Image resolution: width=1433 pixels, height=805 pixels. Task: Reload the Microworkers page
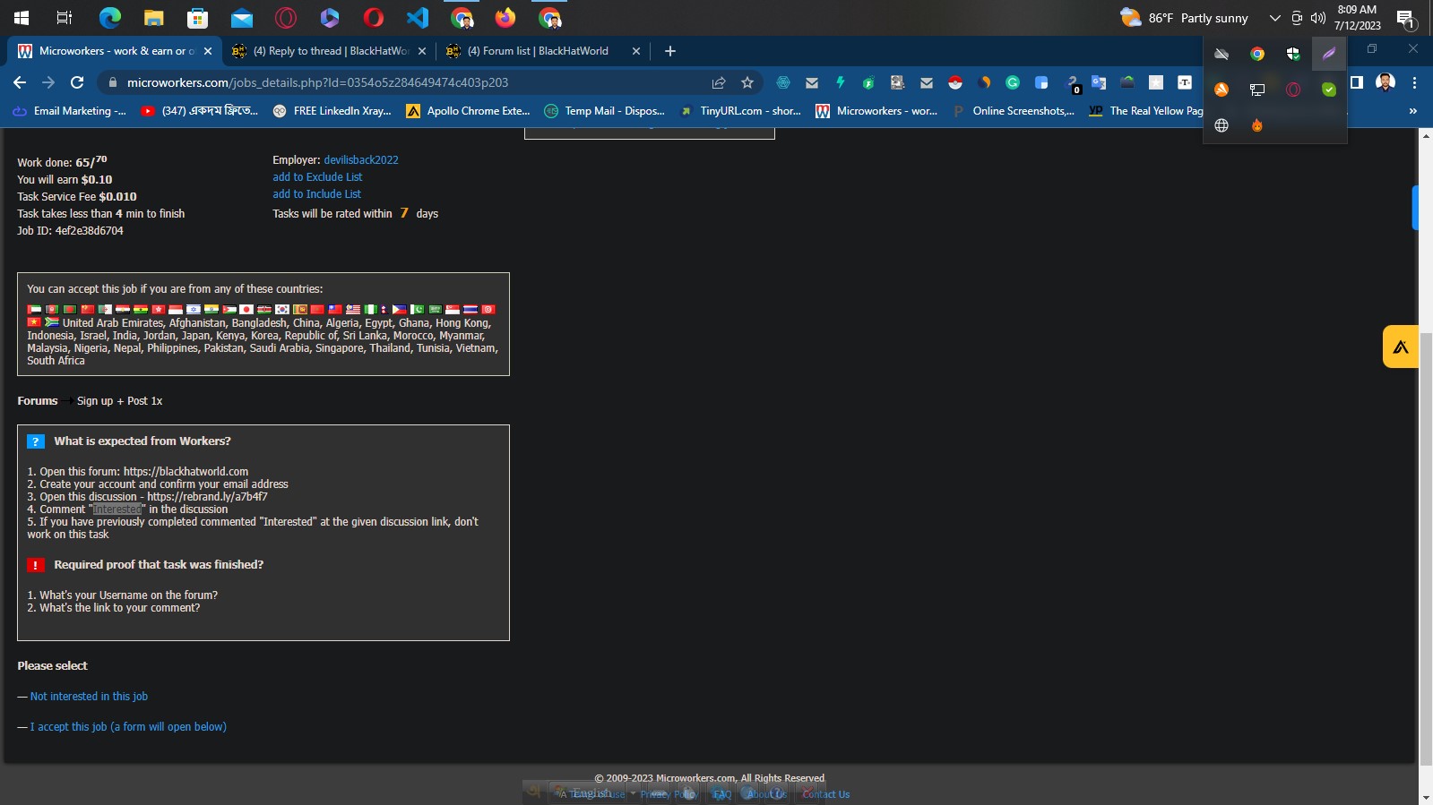pos(77,82)
